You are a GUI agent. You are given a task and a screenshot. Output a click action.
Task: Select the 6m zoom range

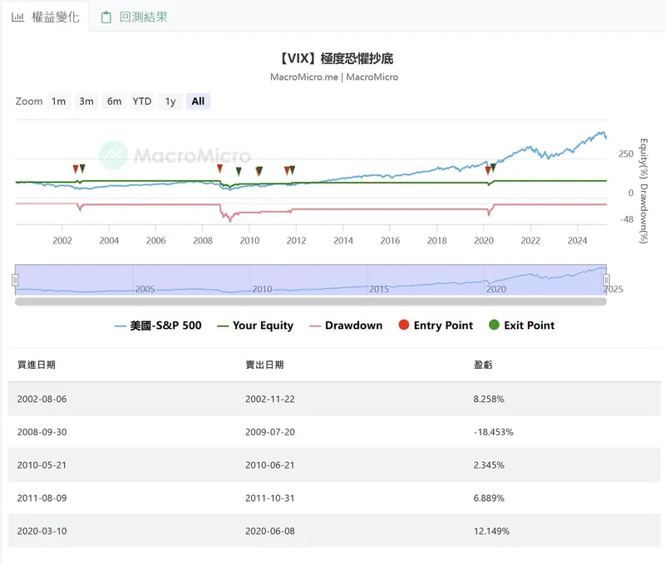pos(114,101)
